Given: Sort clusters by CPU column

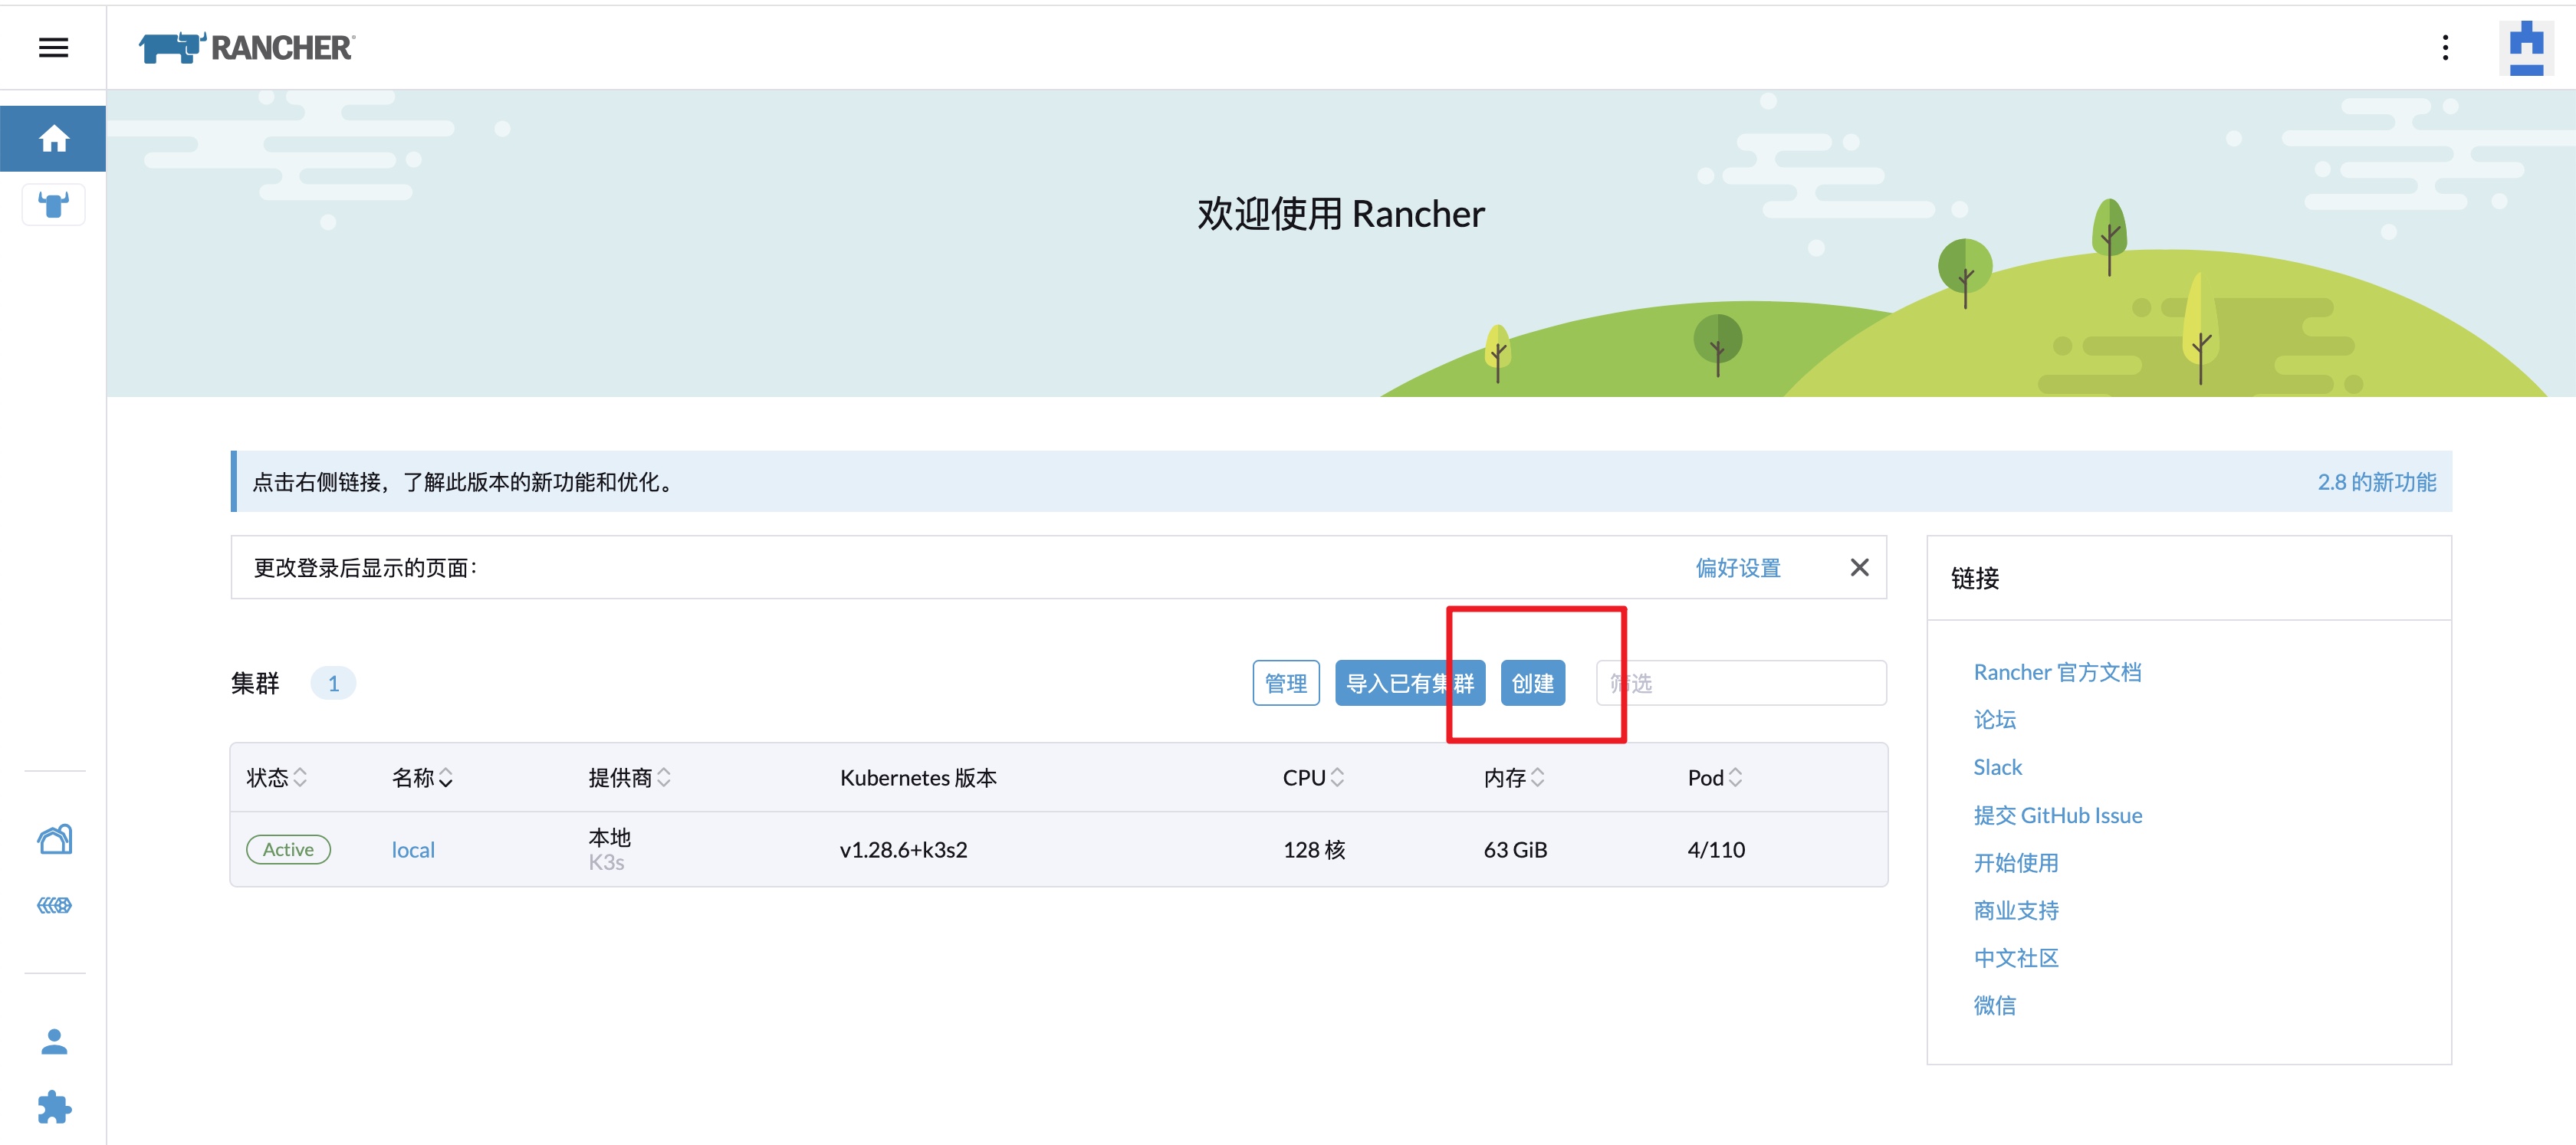Looking at the screenshot, I should 1313,777.
